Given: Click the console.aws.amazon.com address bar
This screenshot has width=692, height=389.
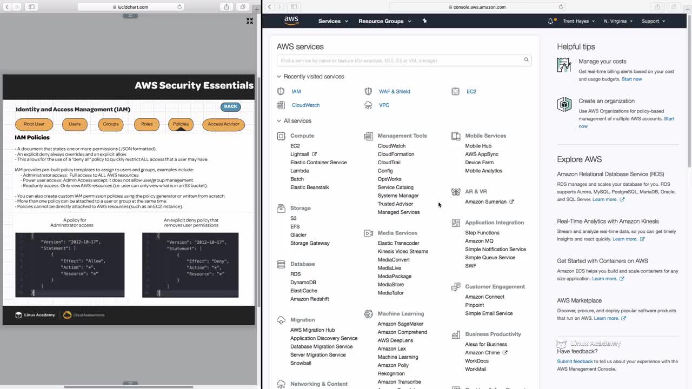Looking at the screenshot, I should [477, 7].
